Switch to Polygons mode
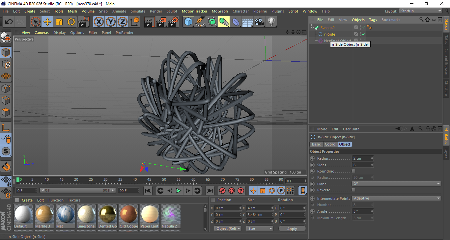Image resolution: width=450 pixels, height=240 pixels. coord(6,112)
